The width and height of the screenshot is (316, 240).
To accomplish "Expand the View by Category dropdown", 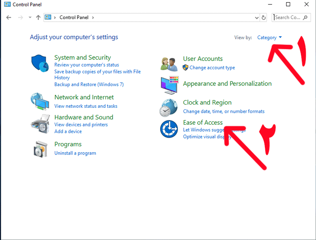I will [269, 38].
